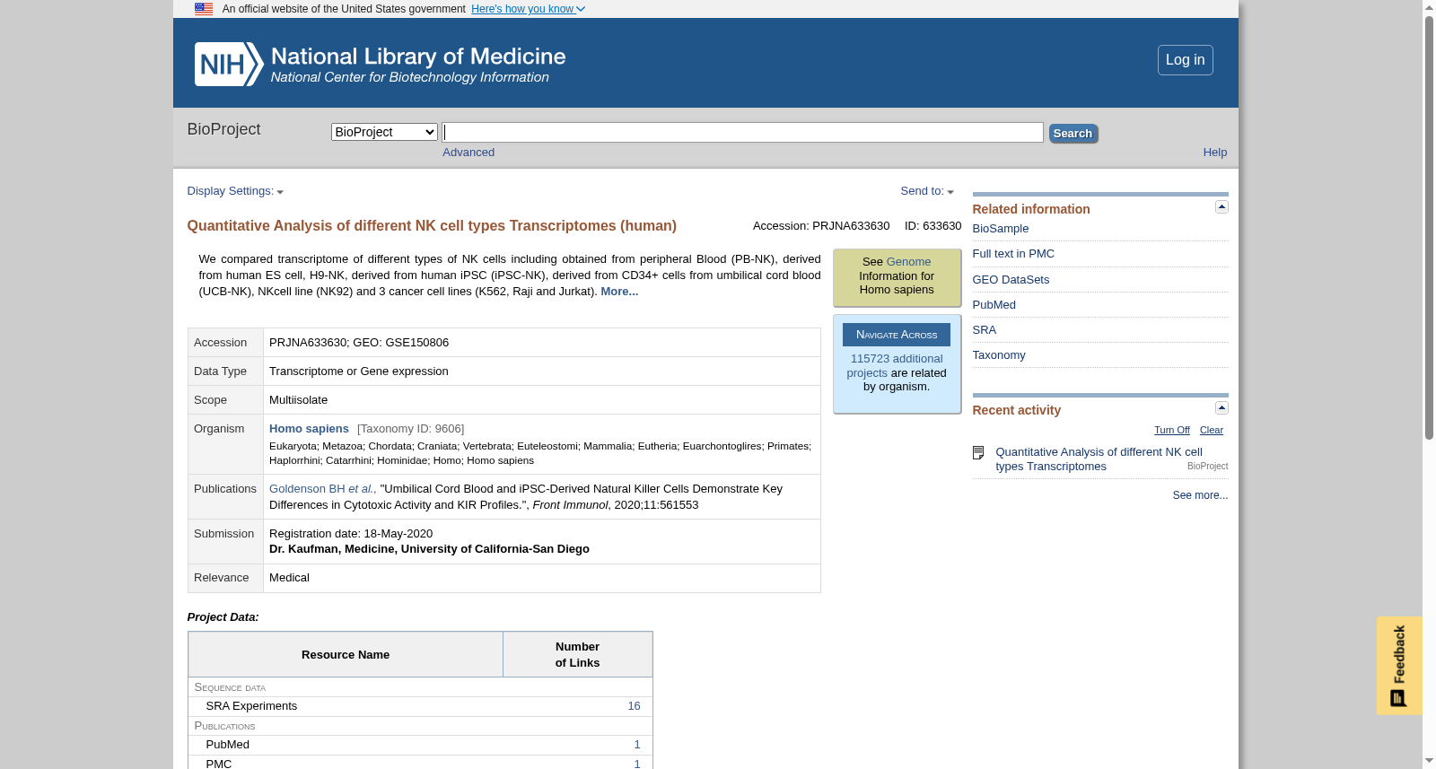
Task: Click 'ID: 633630' text
Action: click(933, 226)
